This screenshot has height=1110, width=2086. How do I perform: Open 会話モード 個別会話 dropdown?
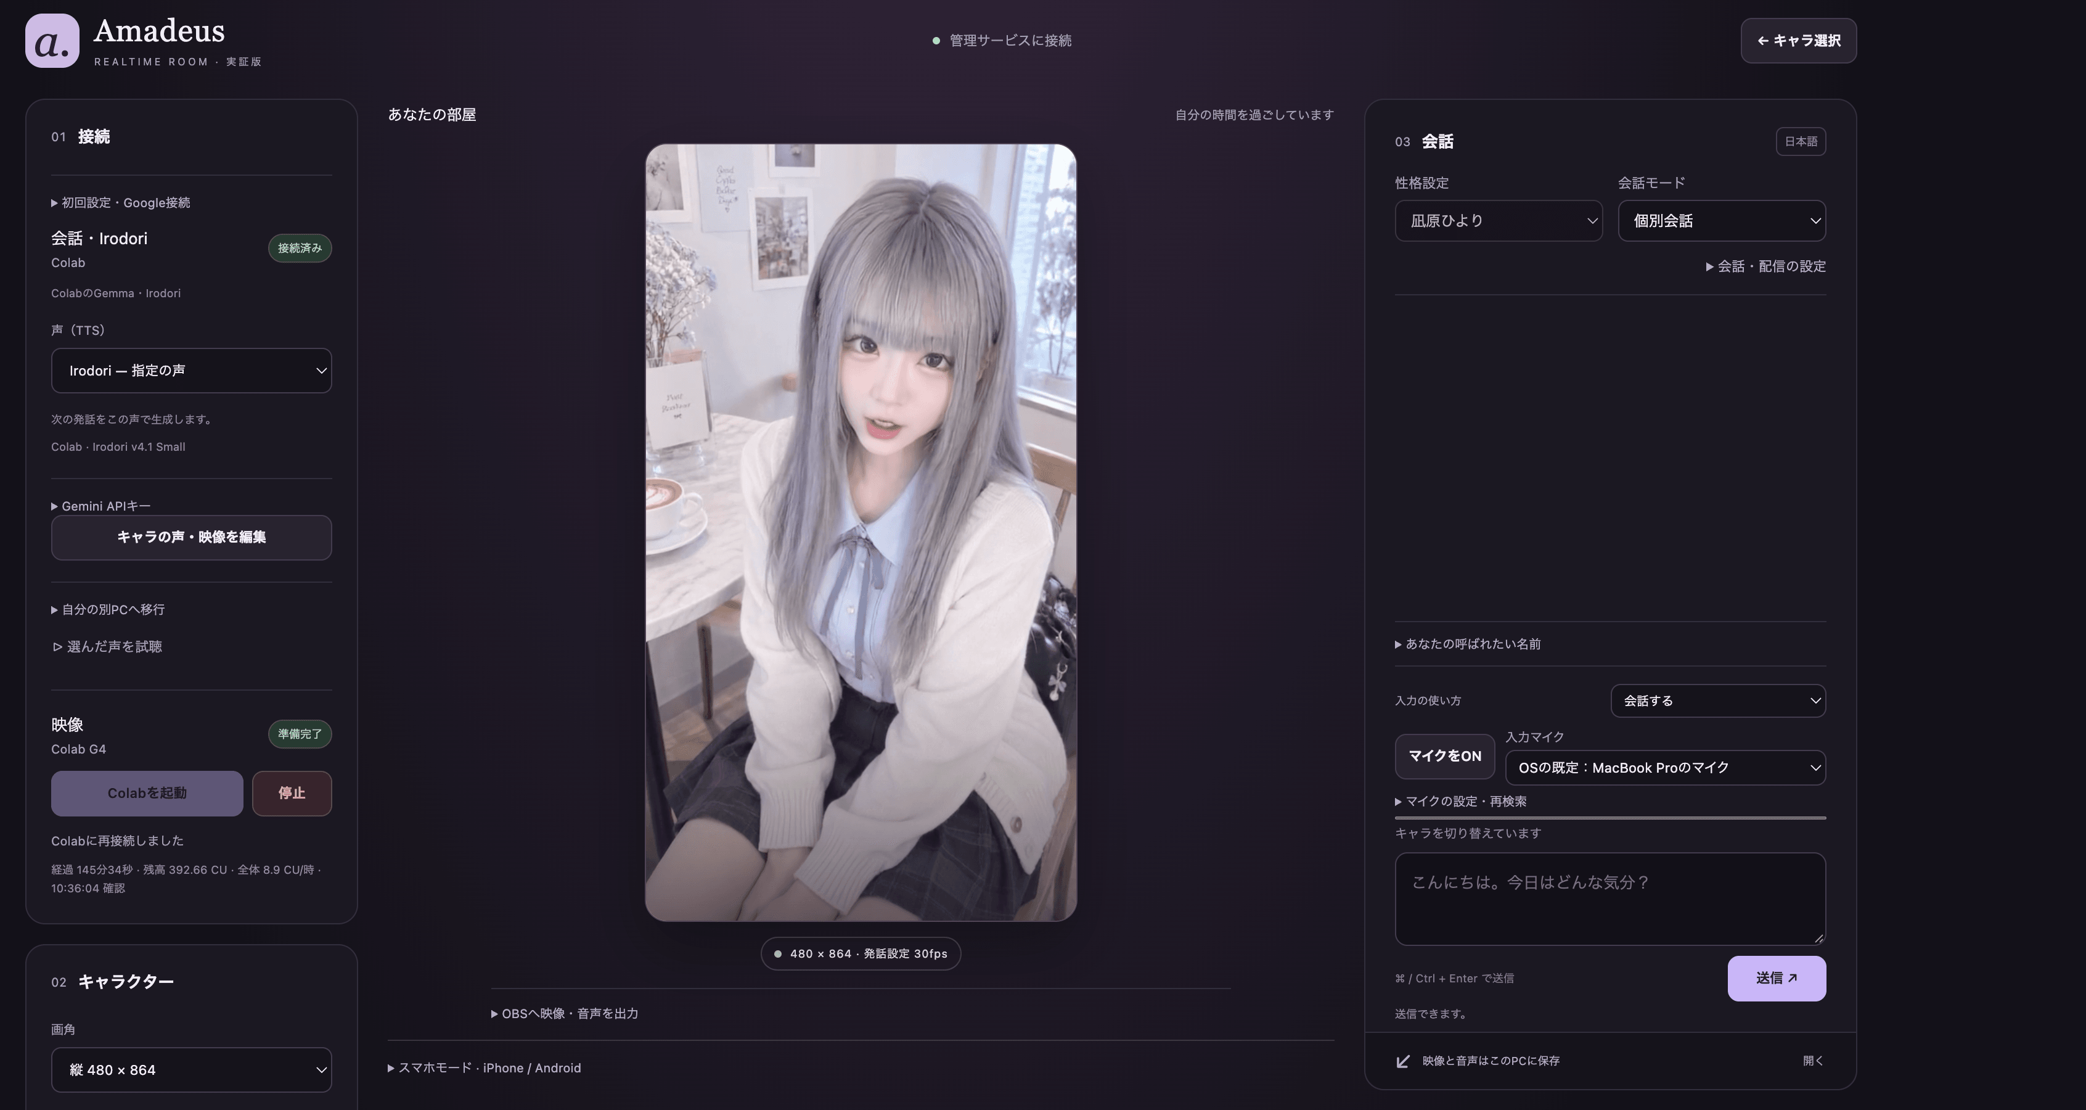pos(1722,220)
